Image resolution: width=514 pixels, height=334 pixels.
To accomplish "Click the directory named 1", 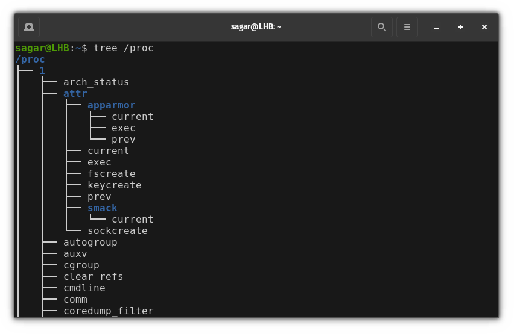I will 42,70.
